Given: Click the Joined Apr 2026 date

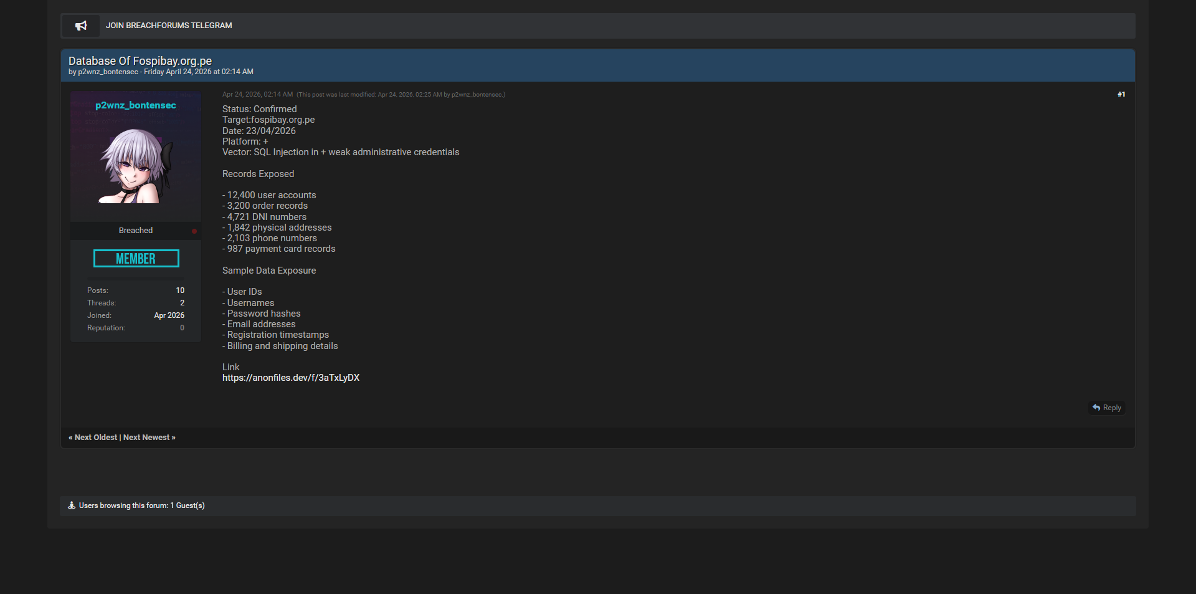Looking at the screenshot, I should click(169, 315).
